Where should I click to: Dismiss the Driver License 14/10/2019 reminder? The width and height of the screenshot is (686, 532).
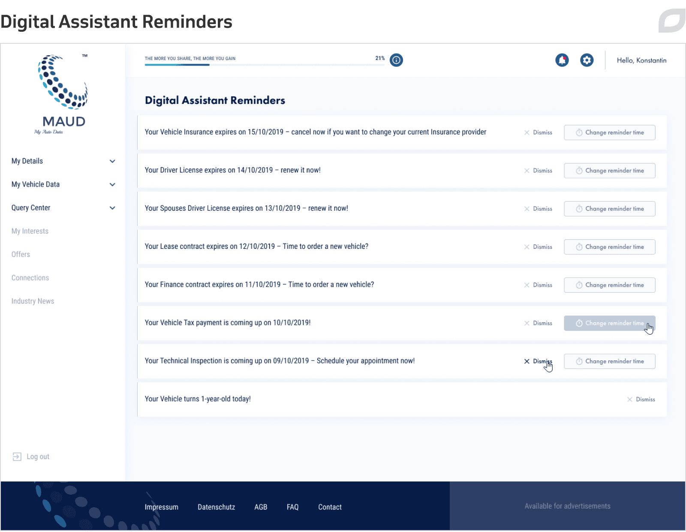(538, 171)
